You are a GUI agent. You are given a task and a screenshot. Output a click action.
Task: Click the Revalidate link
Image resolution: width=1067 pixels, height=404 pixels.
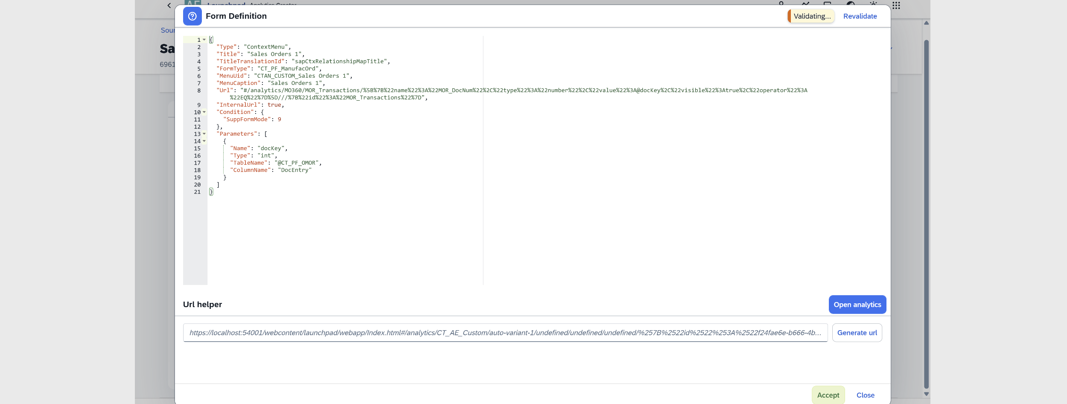point(860,16)
